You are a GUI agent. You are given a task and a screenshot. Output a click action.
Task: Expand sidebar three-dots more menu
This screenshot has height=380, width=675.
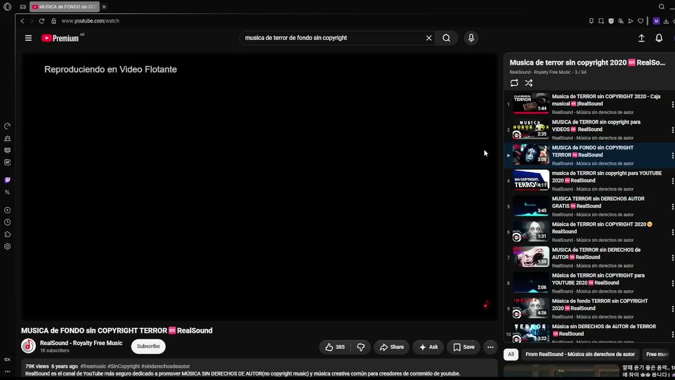point(7,372)
